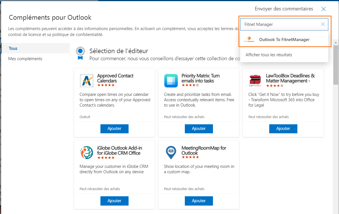Install LawToolBox using its Ajouter button
Viewport: 339px width, 214px height.
pos(283,129)
